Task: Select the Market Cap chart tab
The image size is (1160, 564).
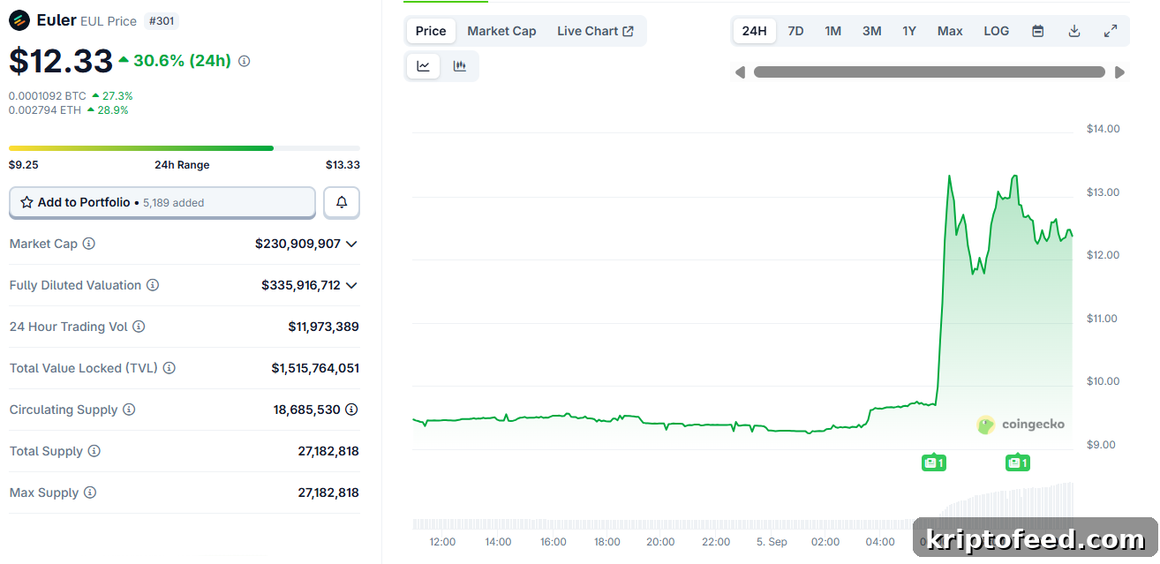Action: coord(501,31)
